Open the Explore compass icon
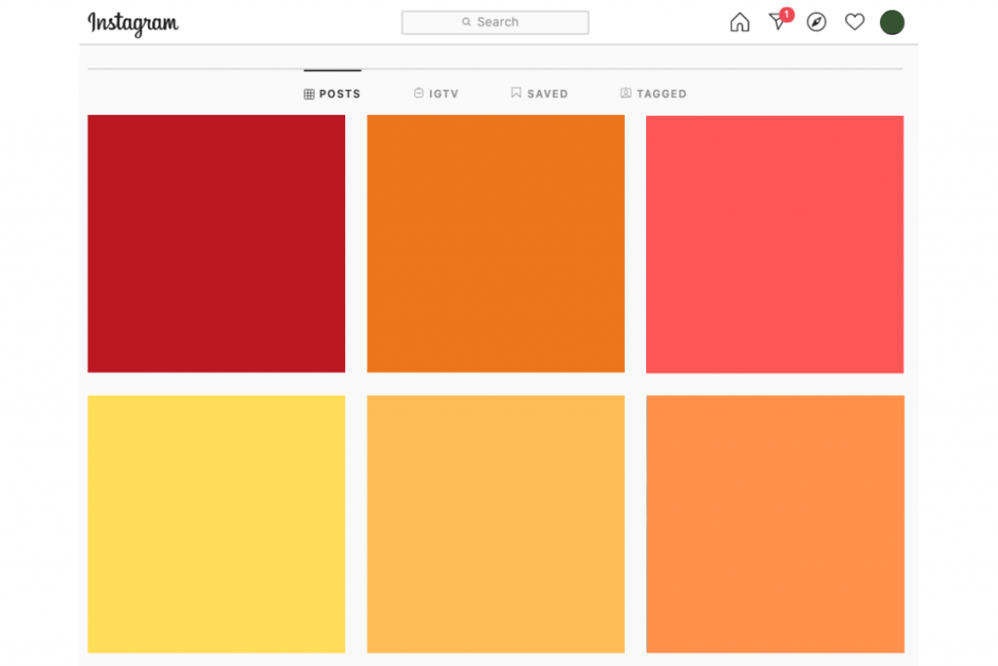 817,22
